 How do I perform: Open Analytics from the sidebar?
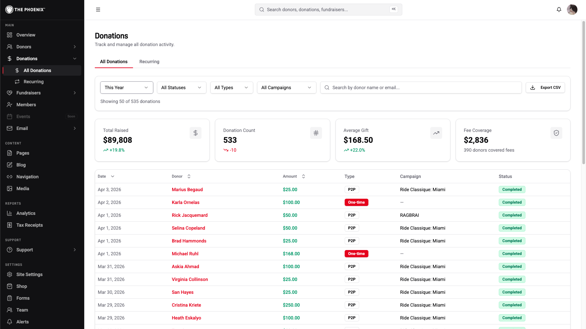coord(26,213)
